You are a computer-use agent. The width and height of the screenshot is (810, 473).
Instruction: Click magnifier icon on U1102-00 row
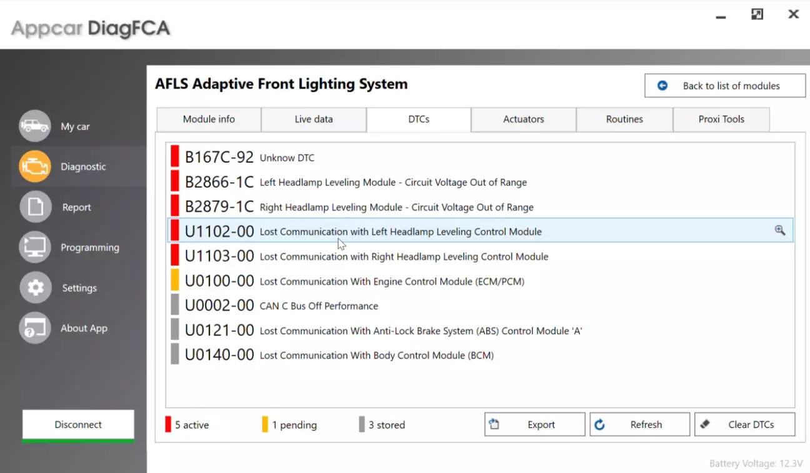pyautogui.click(x=779, y=231)
